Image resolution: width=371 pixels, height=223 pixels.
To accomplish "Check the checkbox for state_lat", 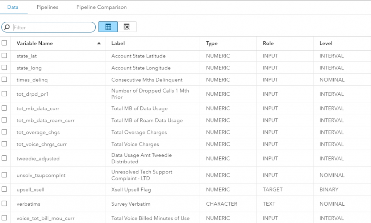I will (5, 56).
